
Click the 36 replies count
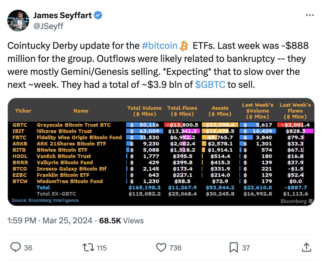[28, 248]
